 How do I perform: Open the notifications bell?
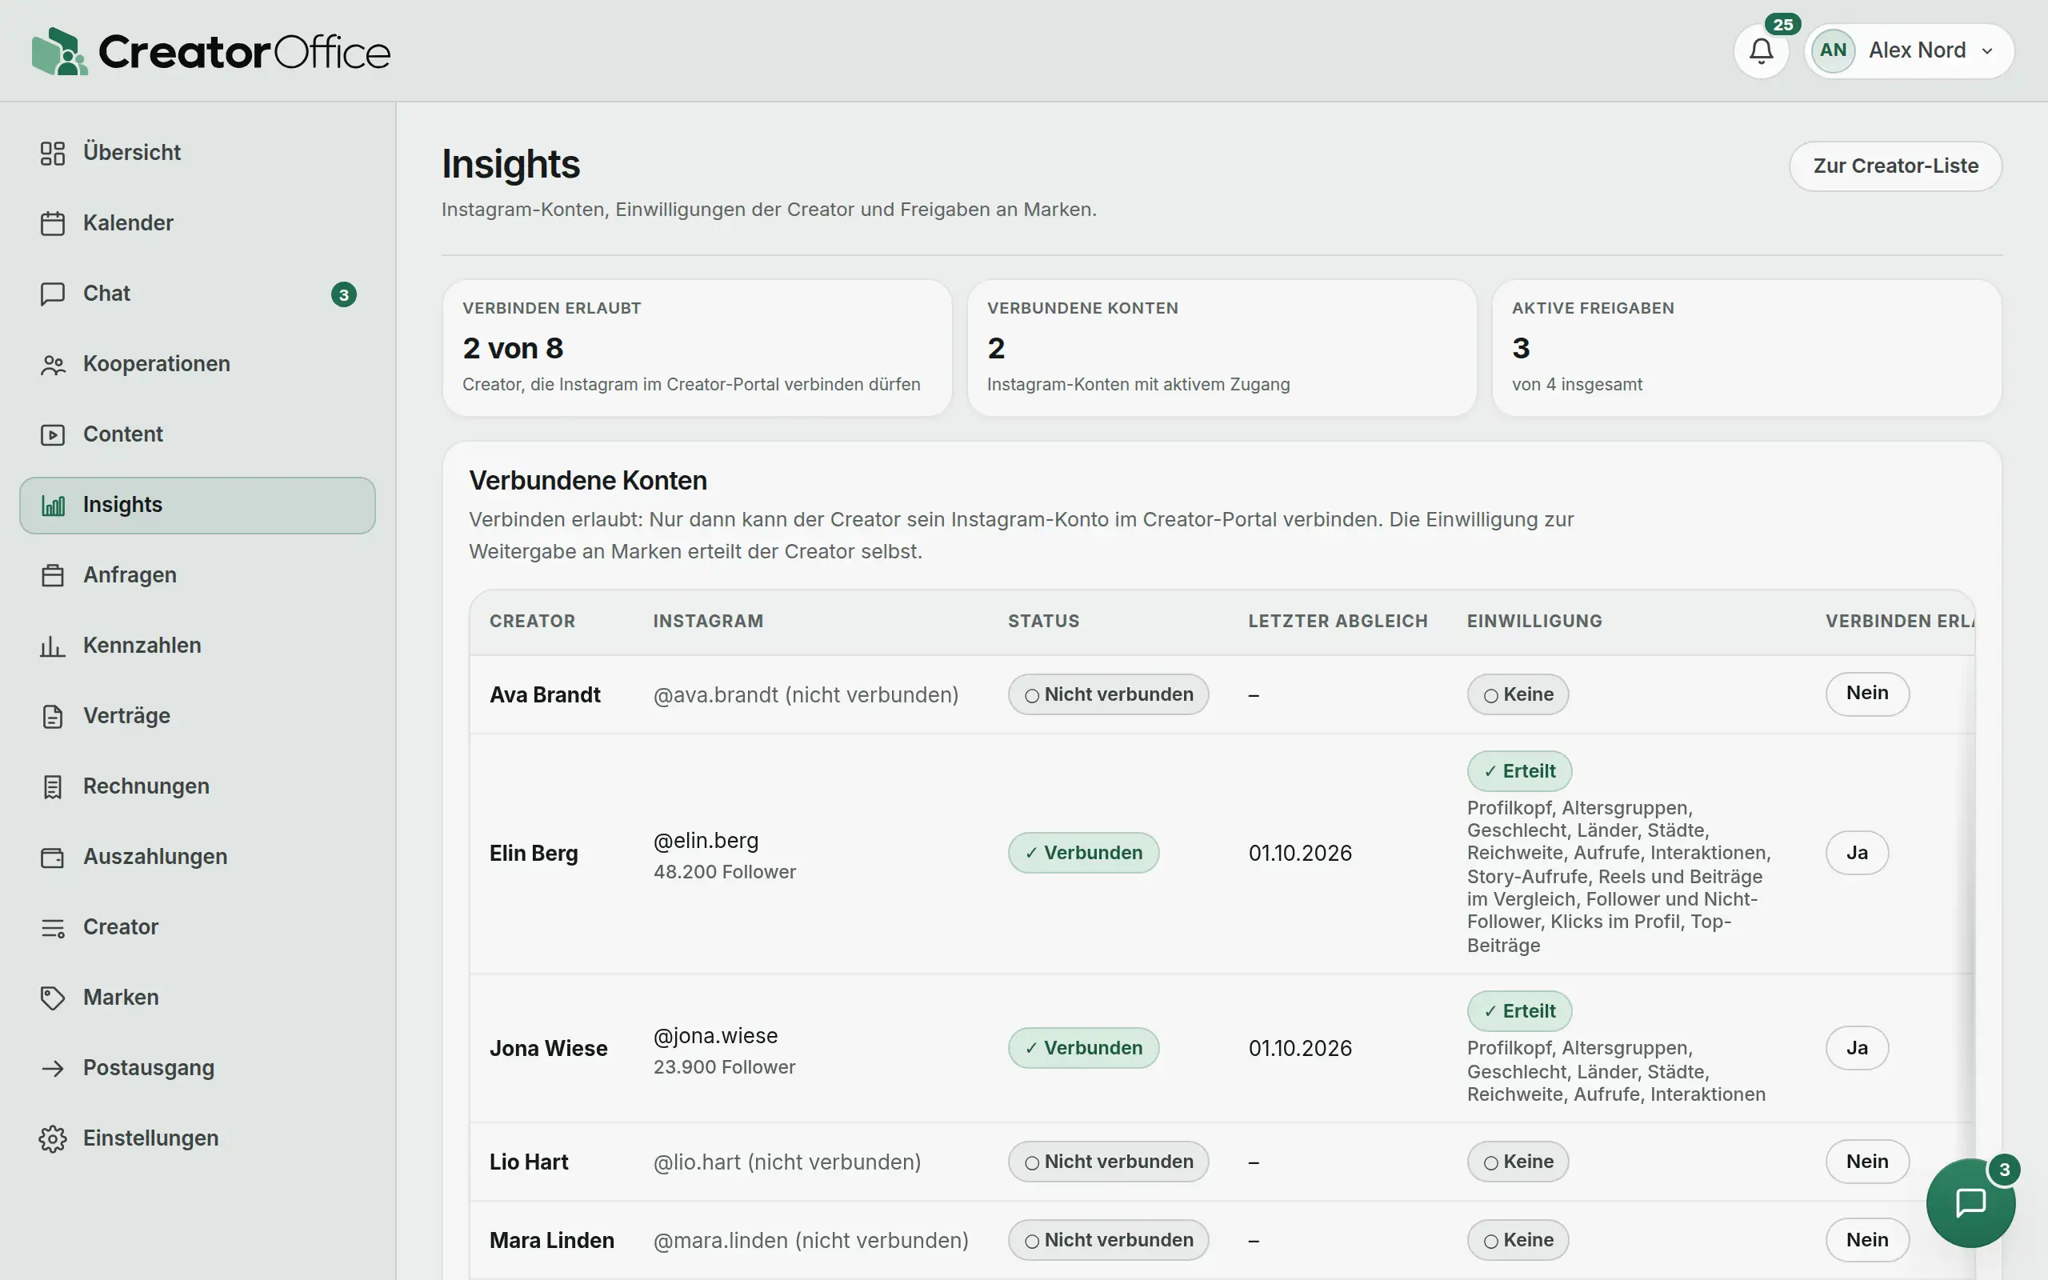[x=1761, y=50]
